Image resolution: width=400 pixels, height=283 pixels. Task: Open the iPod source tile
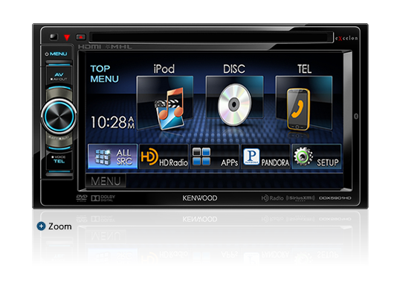pyautogui.click(x=165, y=103)
